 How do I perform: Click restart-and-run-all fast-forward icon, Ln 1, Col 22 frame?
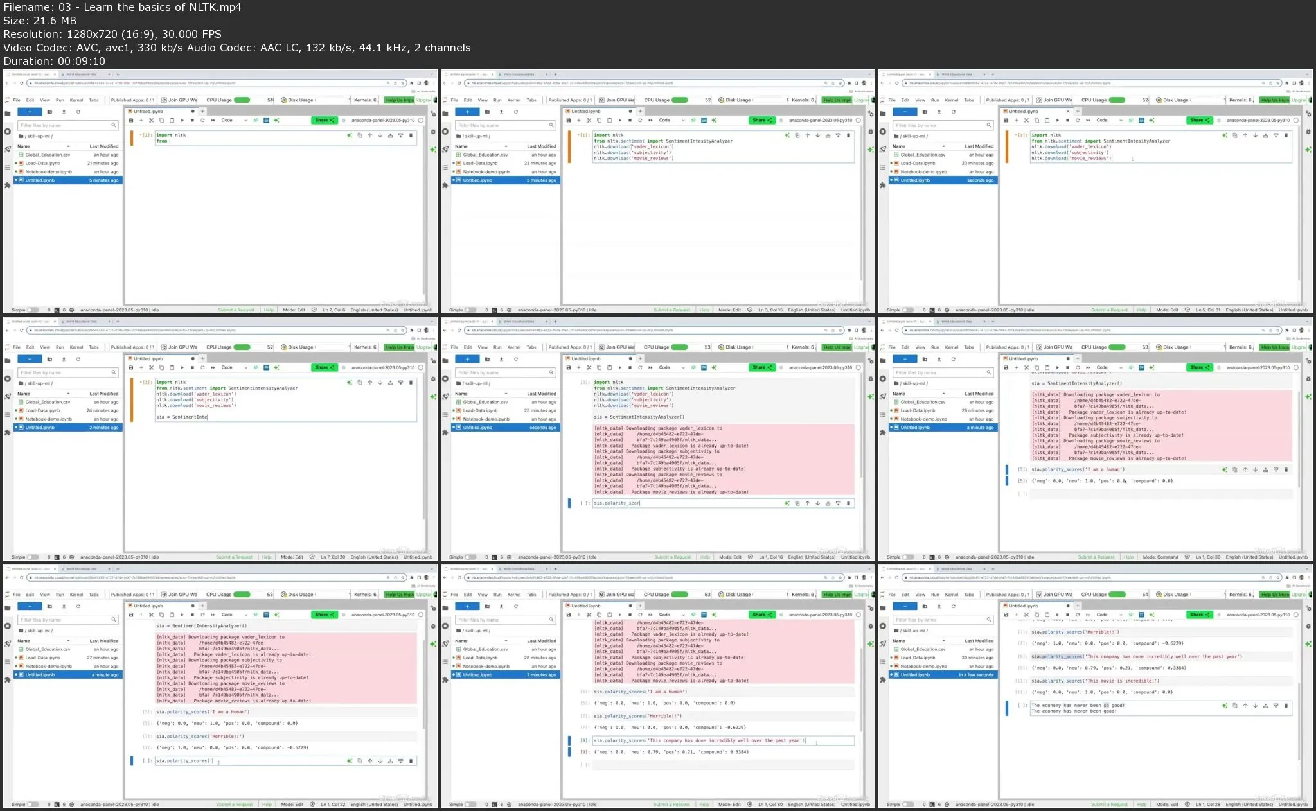point(213,615)
